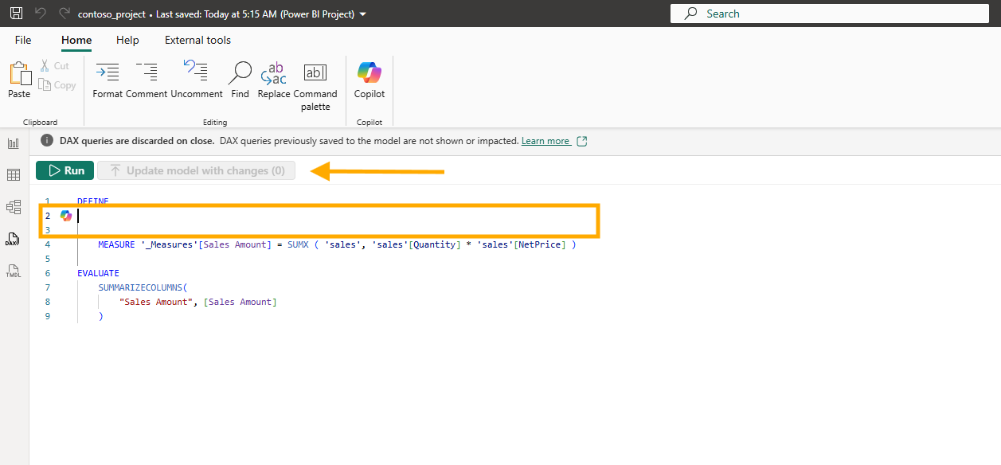This screenshot has width=1001, height=465.
Task: Switch to Report view in sidebar
Action: click(x=14, y=143)
